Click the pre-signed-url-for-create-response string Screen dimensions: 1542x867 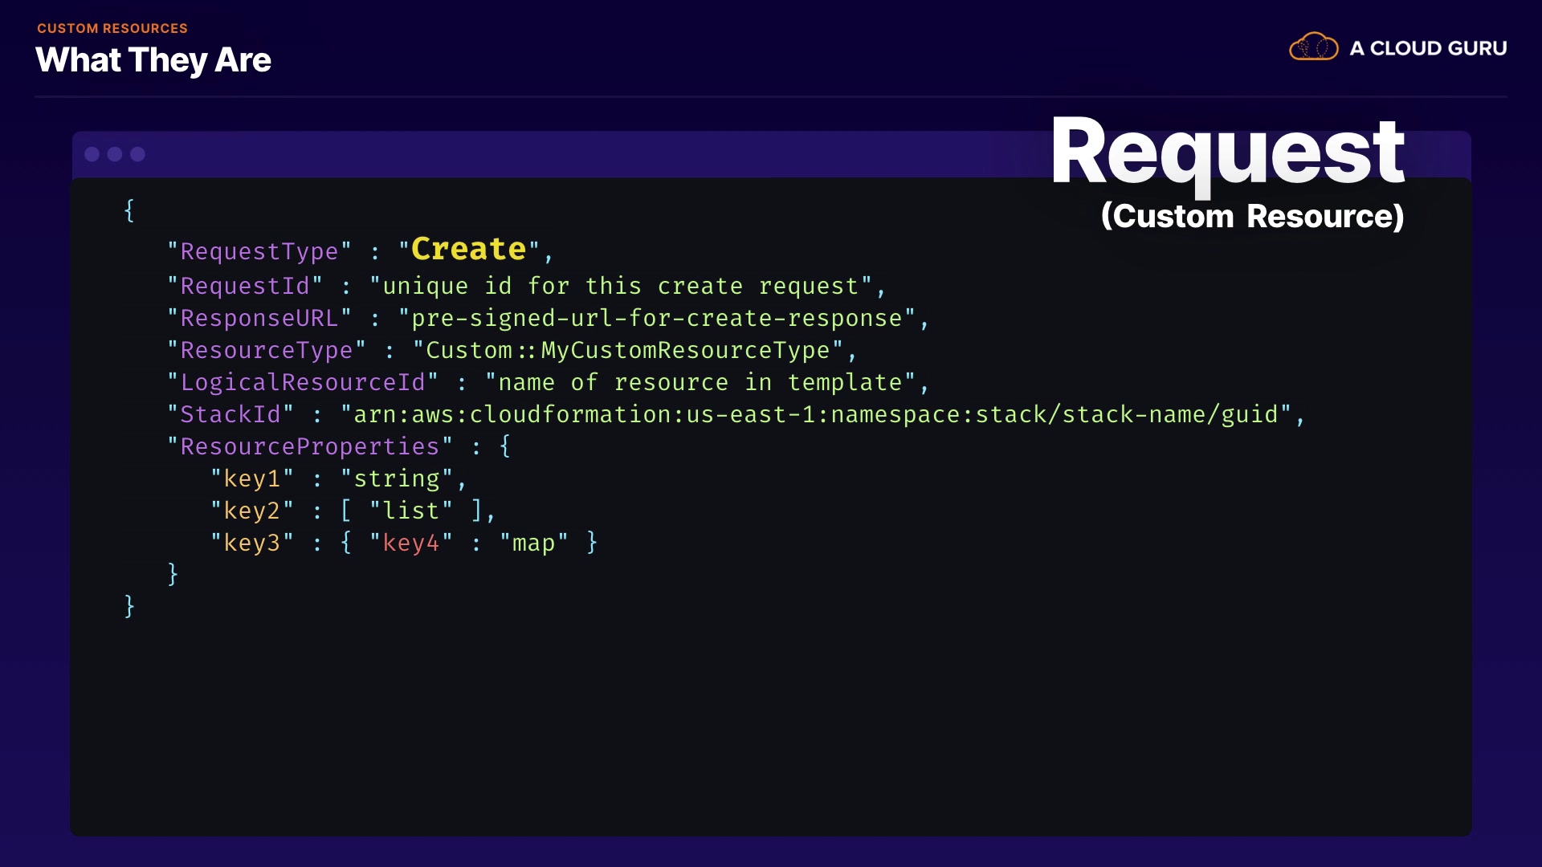(x=656, y=319)
